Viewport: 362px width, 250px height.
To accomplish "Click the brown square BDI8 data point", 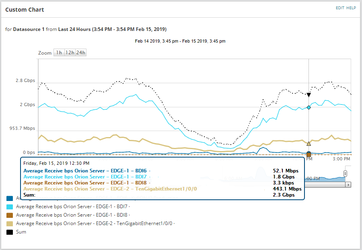I will 309,154.
